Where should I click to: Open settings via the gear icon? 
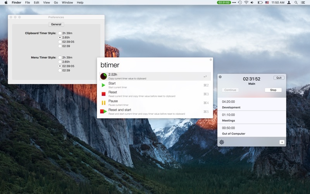(x=222, y=142)
